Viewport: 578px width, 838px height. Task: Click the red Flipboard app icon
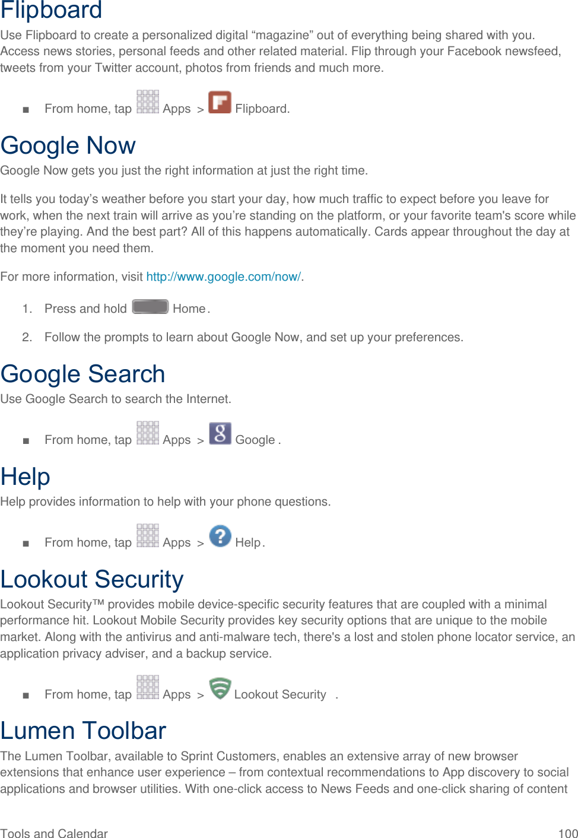pyautogui.click(x=220, y=102)
